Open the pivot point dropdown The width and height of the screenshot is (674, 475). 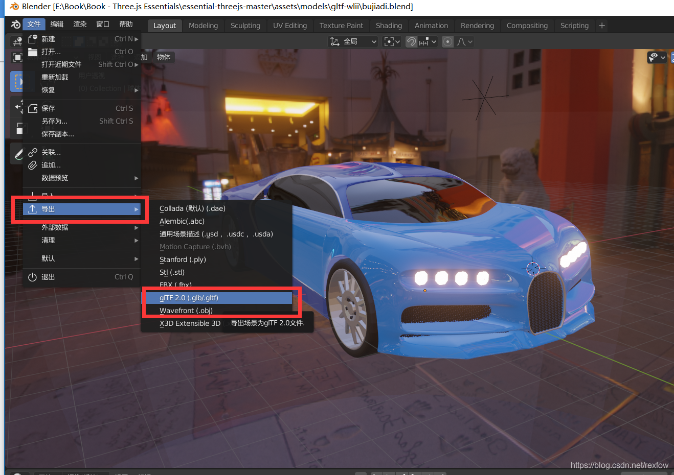392,41
